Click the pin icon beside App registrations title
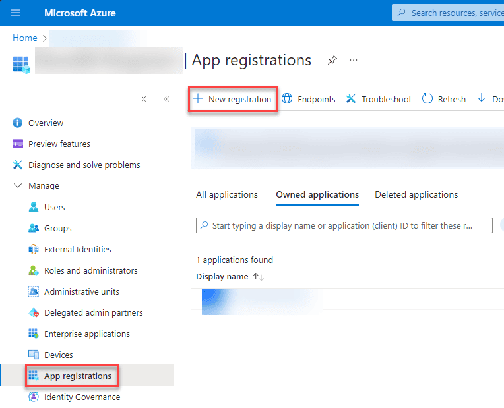Viewport: 504px width, 408px height. (x=332, y=61)
